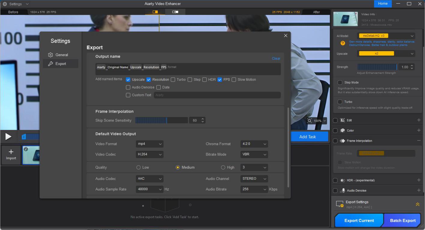Image resolution: width=425 pixels, height=230 pixels.
Task: Select the High quality radio button
Action: [223, 167]
